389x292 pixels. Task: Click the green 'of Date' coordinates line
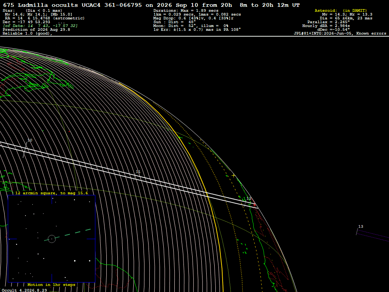point(40,25)
